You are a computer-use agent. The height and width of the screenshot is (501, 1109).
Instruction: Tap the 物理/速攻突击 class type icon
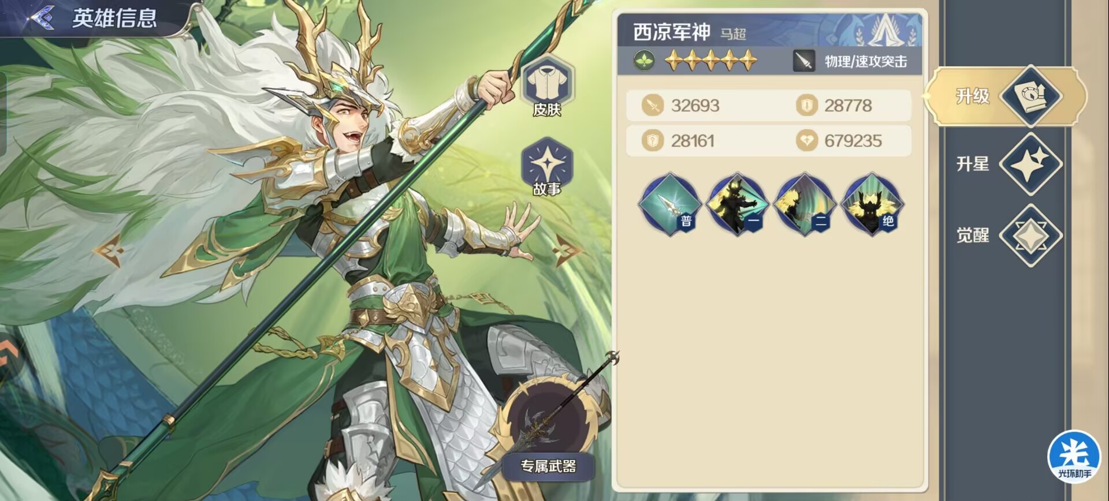point(803,61)
